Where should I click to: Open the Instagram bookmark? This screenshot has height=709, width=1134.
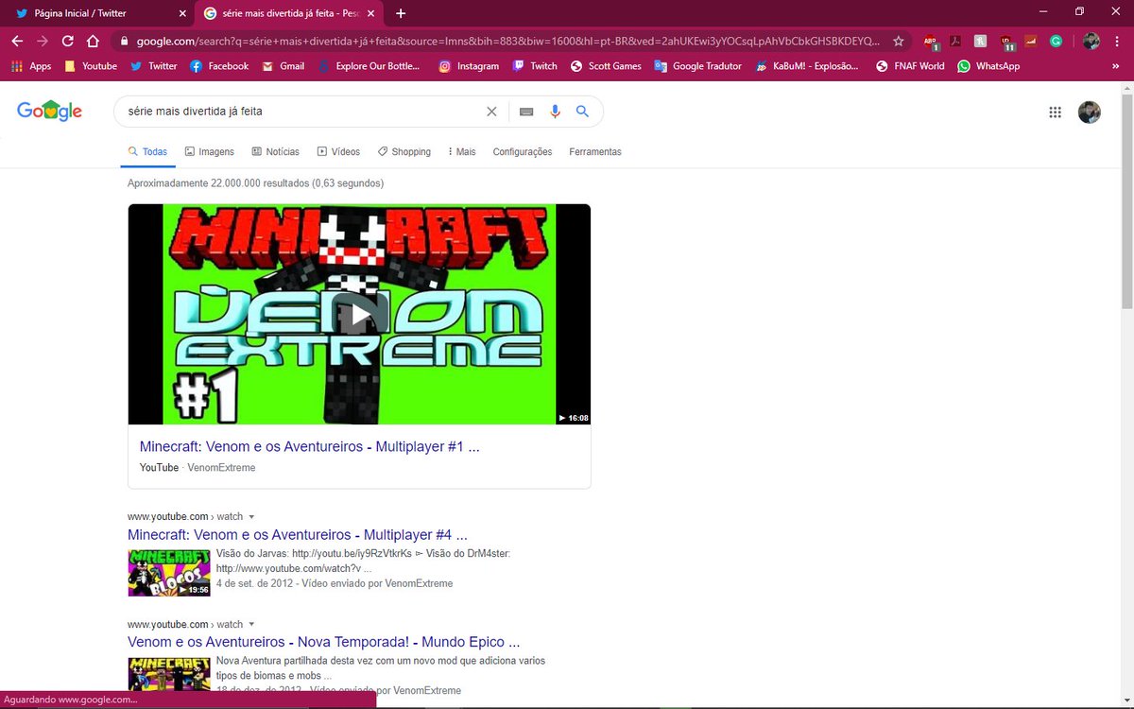[x=468, y=66]
